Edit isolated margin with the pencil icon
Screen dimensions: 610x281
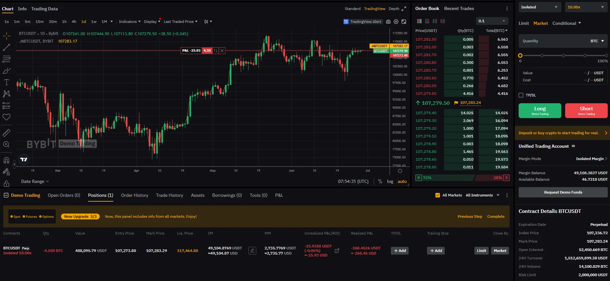[x=252, y=251]
